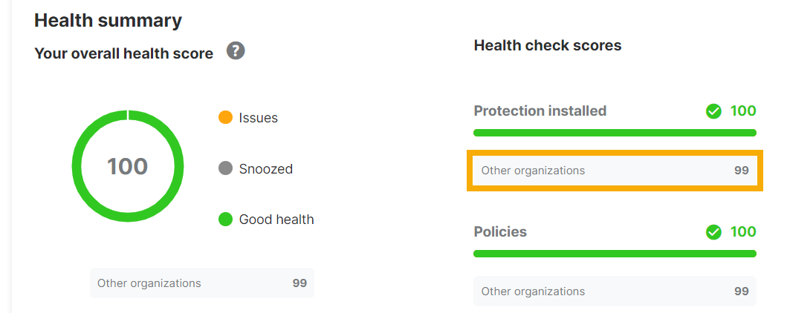Click the Health check scores heading
This screenshot has height=313, width=787.
tap(547, 46)
